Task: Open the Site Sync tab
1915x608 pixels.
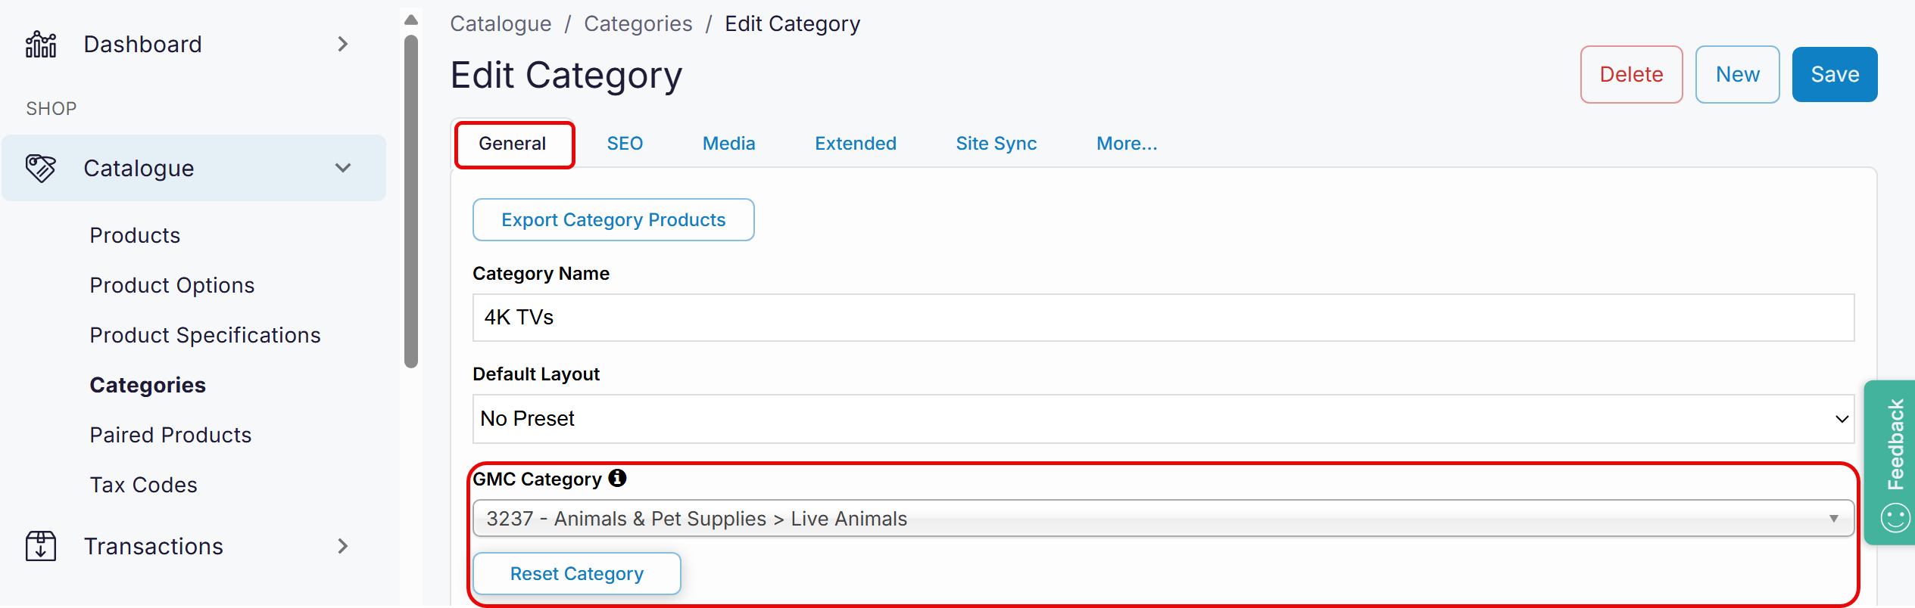Action: pyautogui.click(x=996, y=144)
